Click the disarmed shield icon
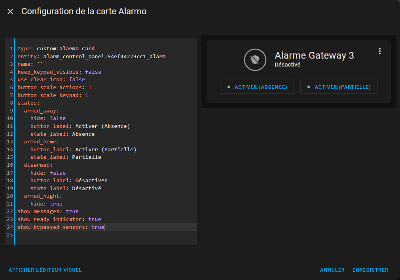This screenshot has height=280, width=400. coord(255,60)
